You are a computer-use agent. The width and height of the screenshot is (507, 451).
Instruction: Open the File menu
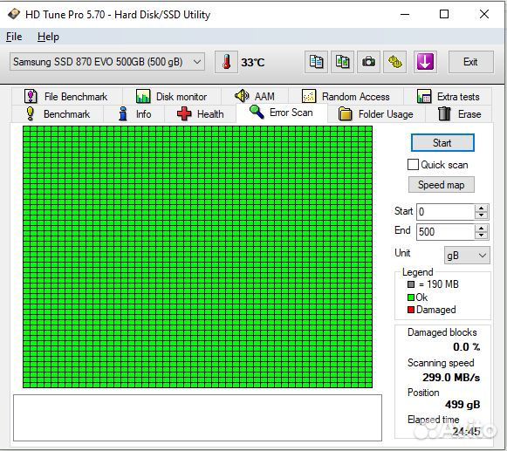(x=14, y=37)
